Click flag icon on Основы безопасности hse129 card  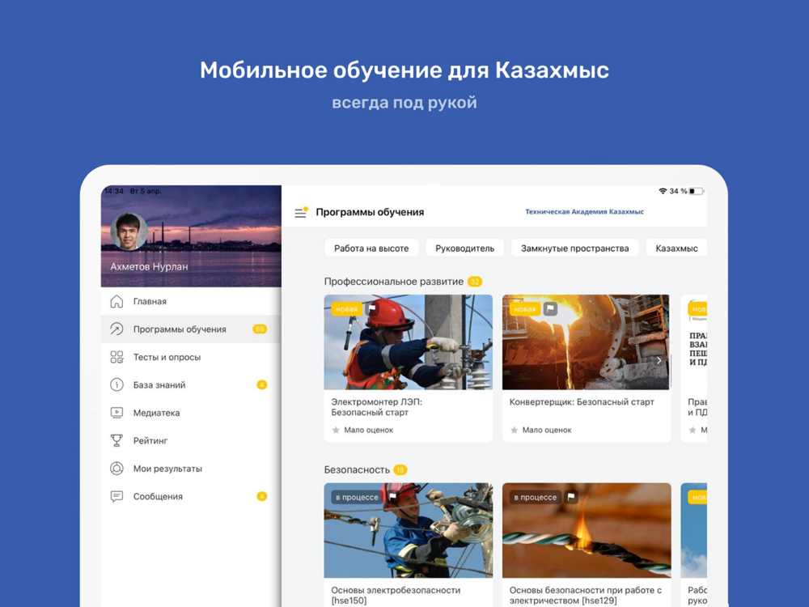coord(571,497)
